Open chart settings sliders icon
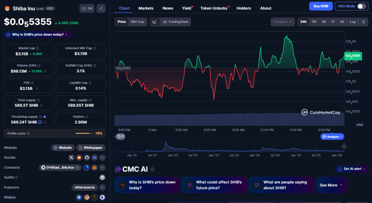372x203 pixels. (x=363, y=22)
